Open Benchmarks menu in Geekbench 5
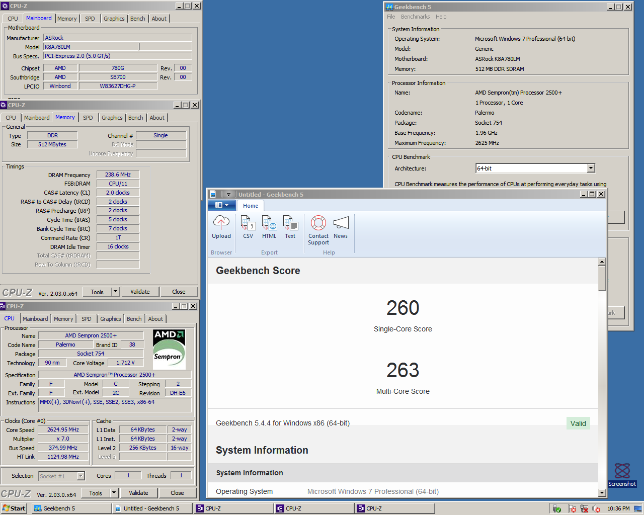The image size is (644, 515). pyautogui.click(x=415, y=17)
